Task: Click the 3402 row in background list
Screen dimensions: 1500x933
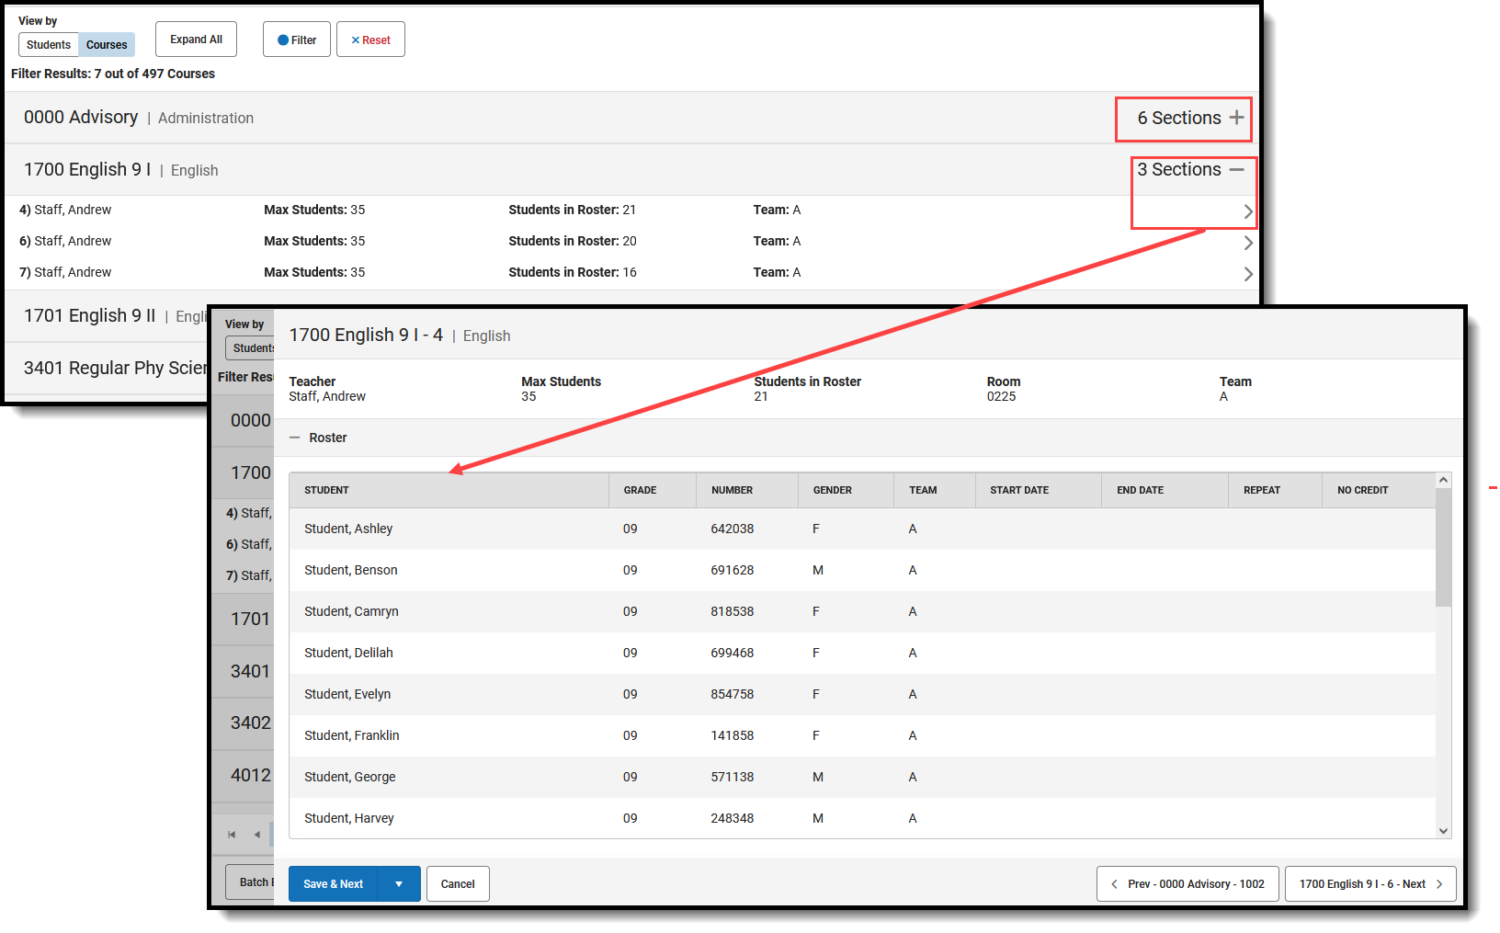Action: pyautogui.click(x=243, y=723)
